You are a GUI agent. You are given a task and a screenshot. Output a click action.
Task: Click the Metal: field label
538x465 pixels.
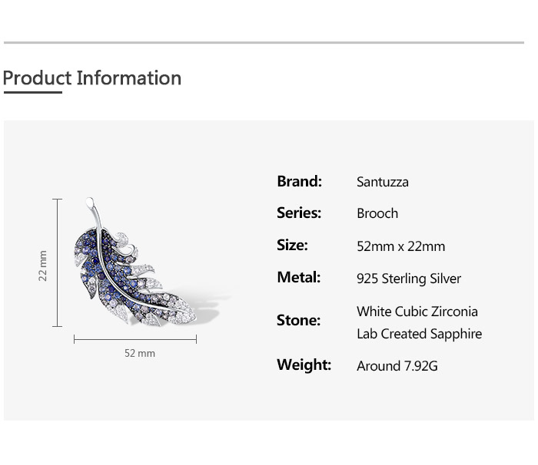[x=298, y=278]
